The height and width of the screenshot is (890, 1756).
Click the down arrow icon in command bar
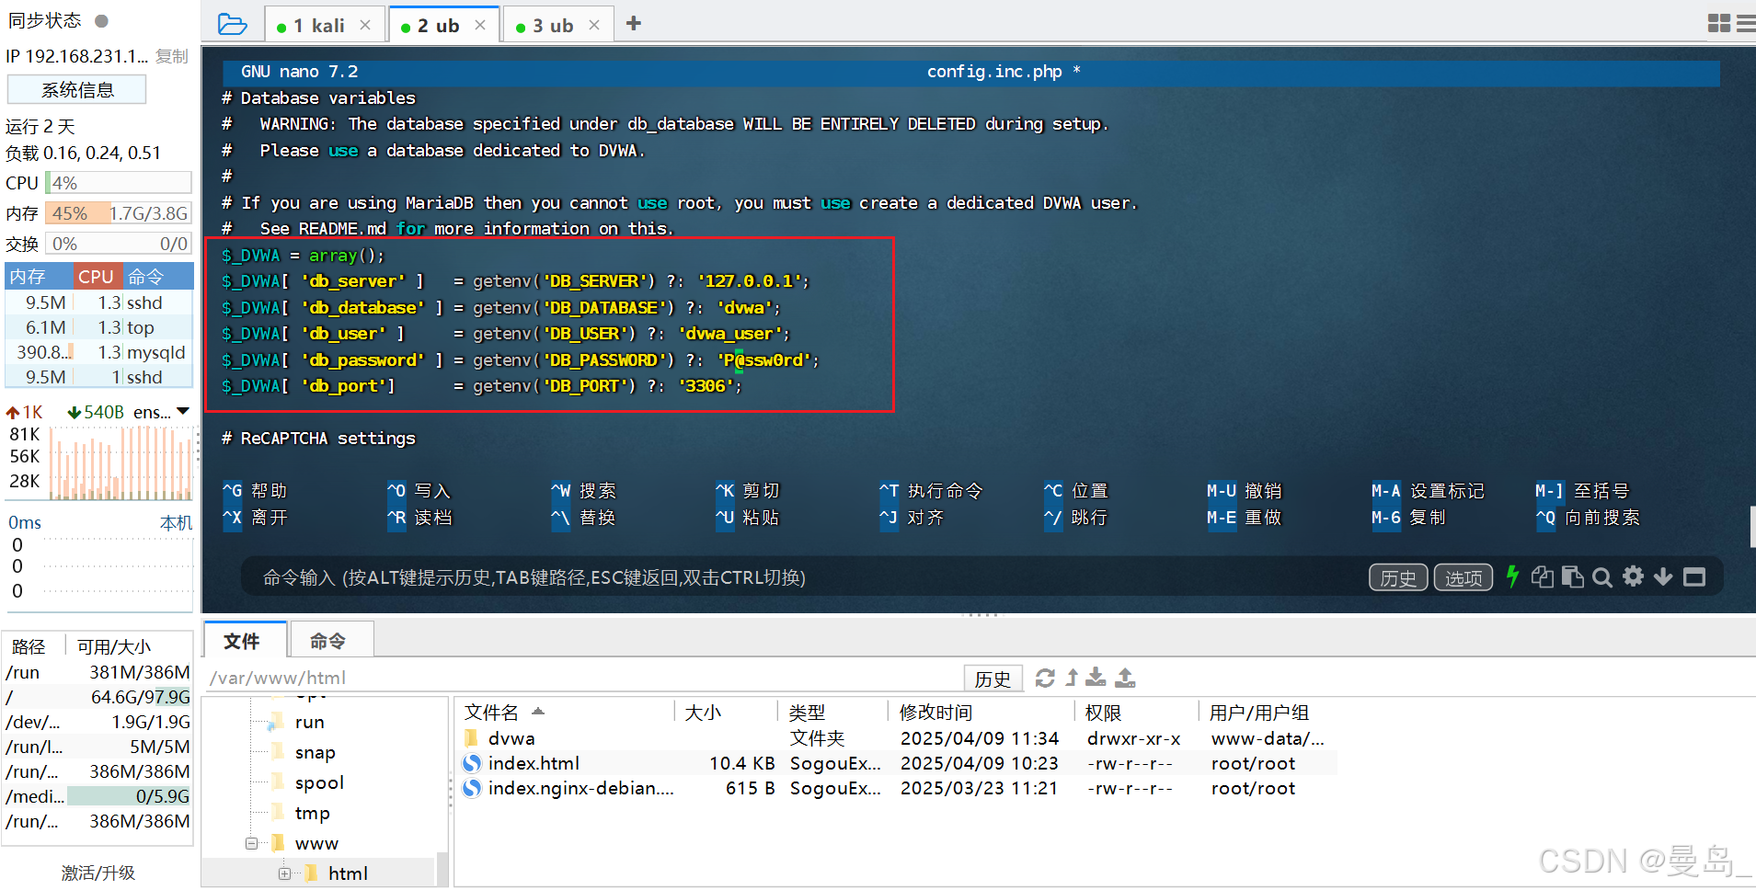point(1663,576)
